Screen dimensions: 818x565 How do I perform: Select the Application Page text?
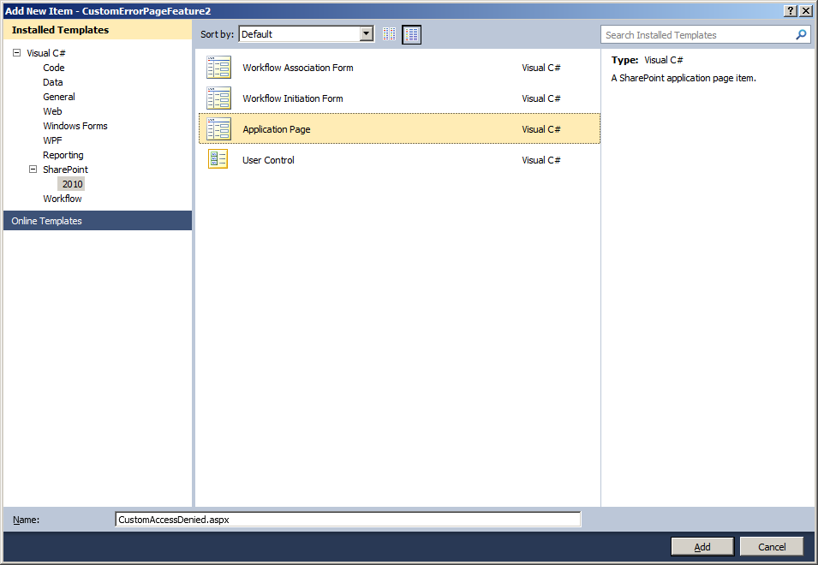(277, 129)
